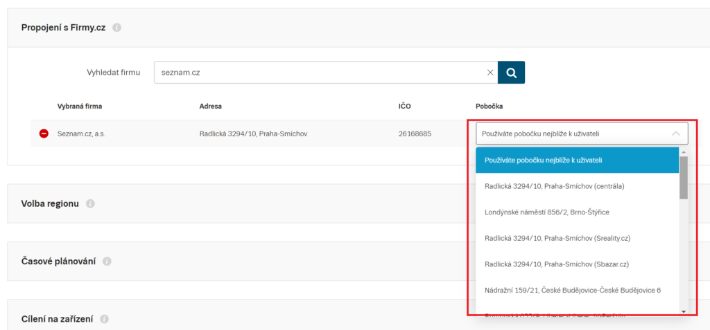Open info icon next to Cílení na zařízení

point(104,319)
